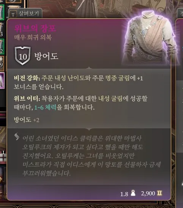Select the red cross item slot marked I
The image size is (183, 208).
(x=3, y=156)
